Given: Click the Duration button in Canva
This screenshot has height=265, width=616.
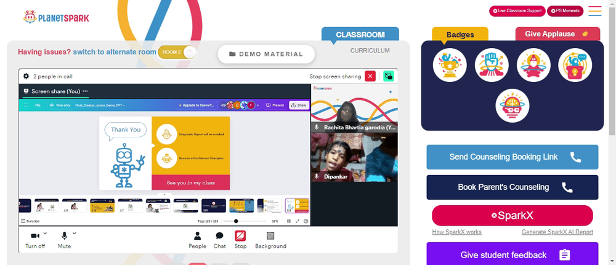Looking at the screenshot, I should [x=30, y=221].
